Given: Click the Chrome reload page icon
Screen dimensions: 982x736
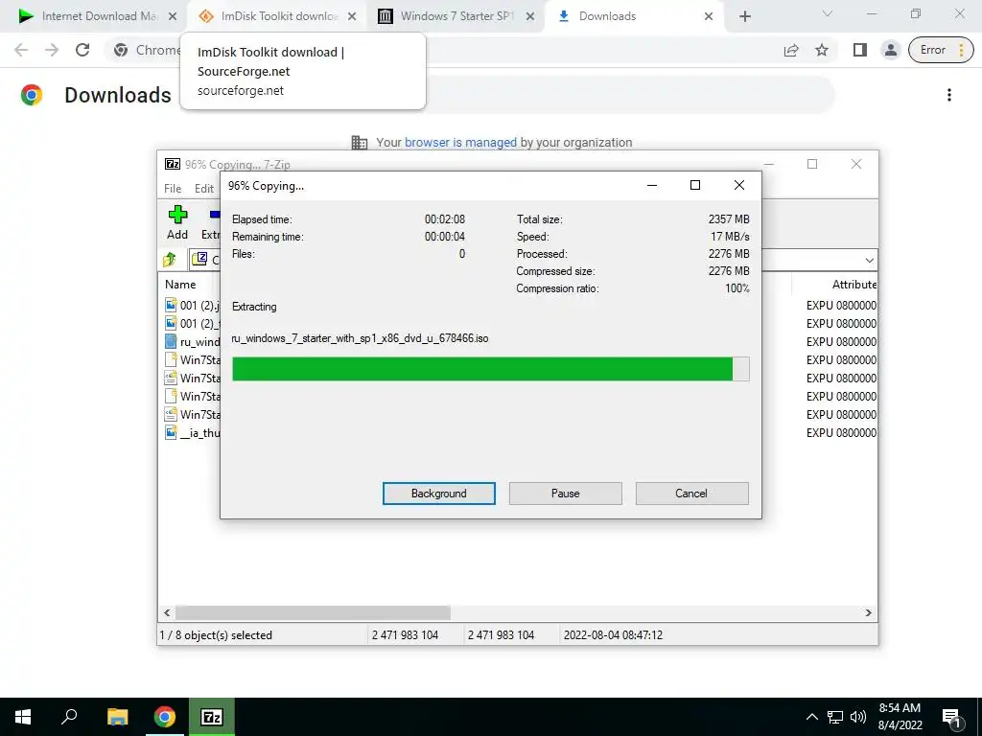Looking at the screenshot, I should [x=82, y=50].
